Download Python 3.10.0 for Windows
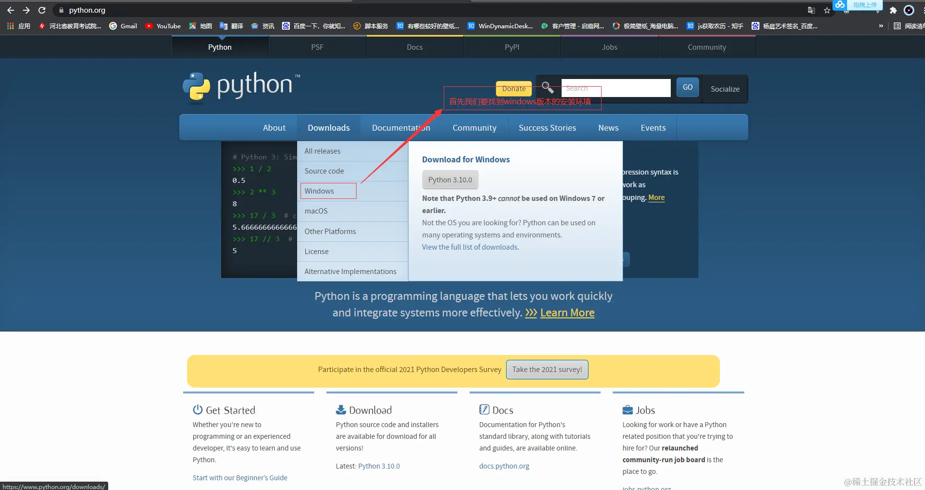Viewport: 925px width, 490px height. pyautogui.click(x=450, y=180)
